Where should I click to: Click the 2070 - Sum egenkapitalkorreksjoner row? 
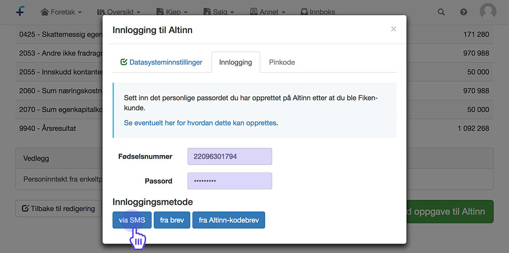(254, 110)
